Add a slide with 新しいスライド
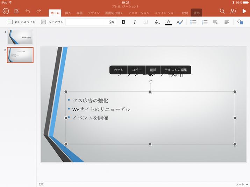The image size is (250, 187). 21,22
